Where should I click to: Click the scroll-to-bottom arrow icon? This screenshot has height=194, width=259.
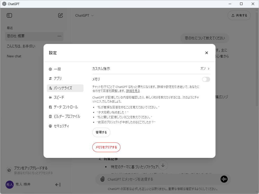coord(163,165)
